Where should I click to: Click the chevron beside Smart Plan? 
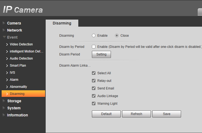pos(7,66)
